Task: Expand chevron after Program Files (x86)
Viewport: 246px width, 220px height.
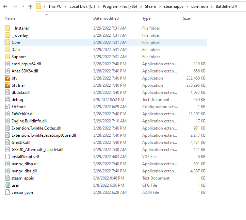Action: 141,6
